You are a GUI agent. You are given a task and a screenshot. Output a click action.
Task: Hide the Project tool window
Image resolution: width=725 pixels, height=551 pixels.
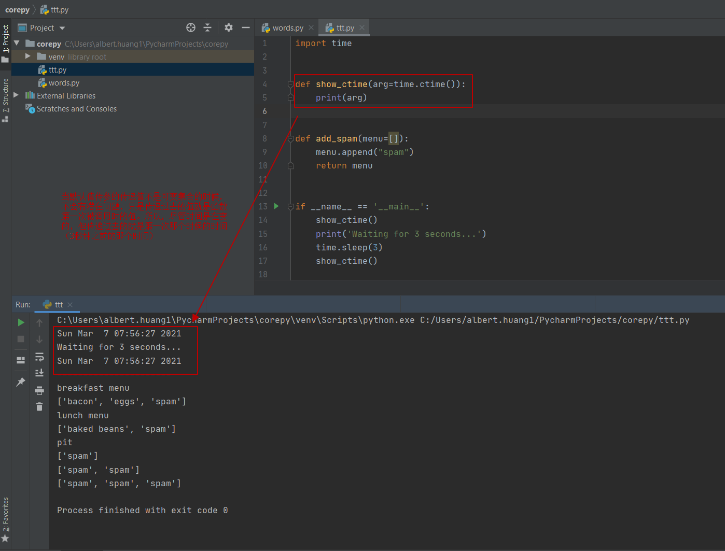point(246,27)
